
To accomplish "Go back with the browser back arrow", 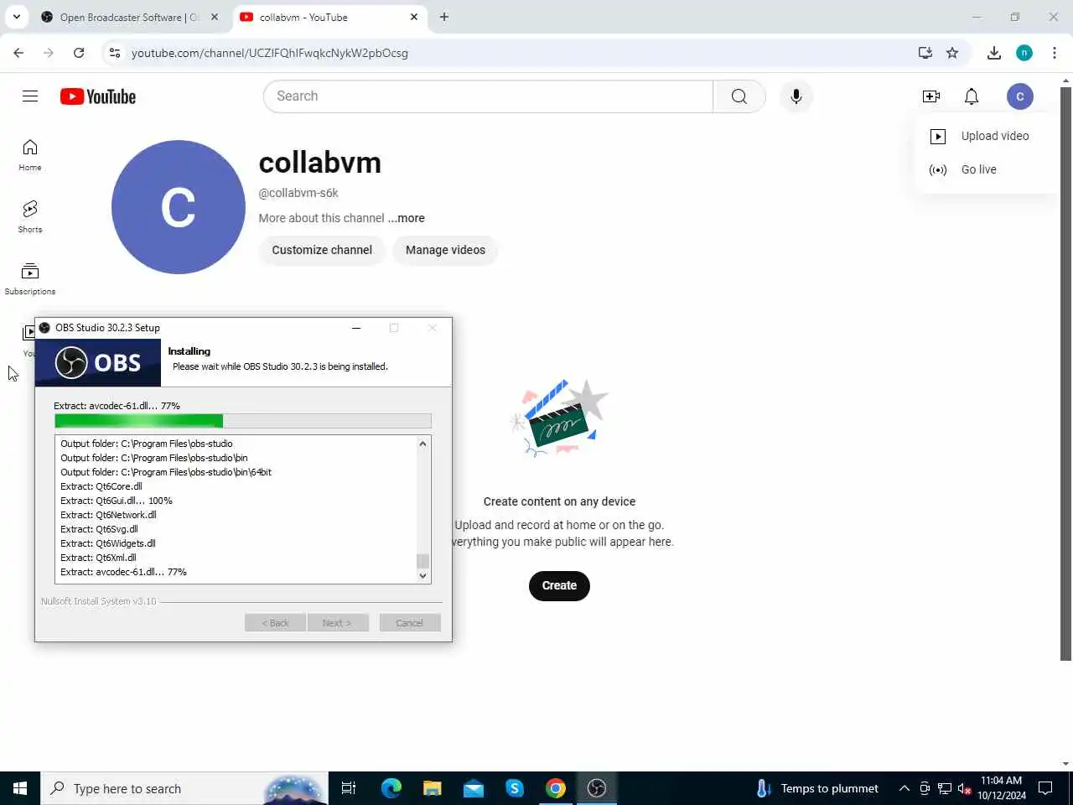I will click(x=18, y=53).
